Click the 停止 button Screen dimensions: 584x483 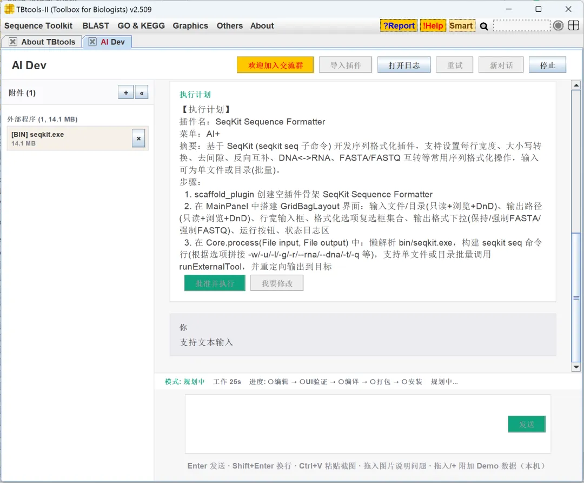[547, 65]
